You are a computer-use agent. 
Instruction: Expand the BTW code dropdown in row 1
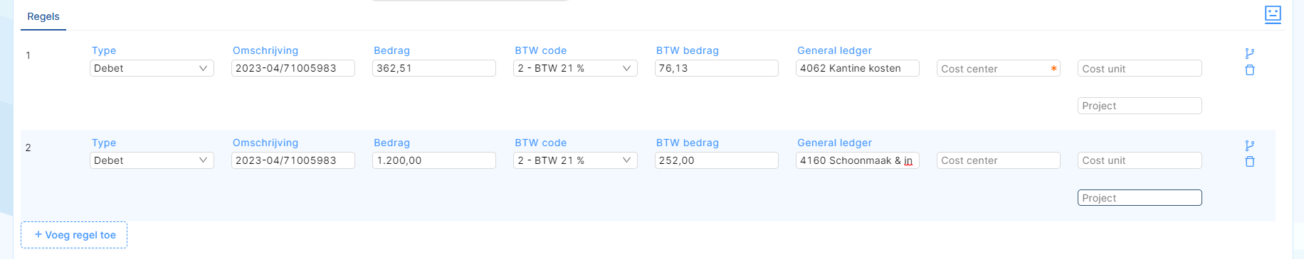click(x=575, y=68)
